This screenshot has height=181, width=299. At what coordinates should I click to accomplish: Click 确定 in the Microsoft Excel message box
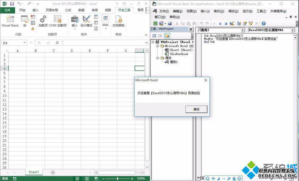(x=196, y=109)
